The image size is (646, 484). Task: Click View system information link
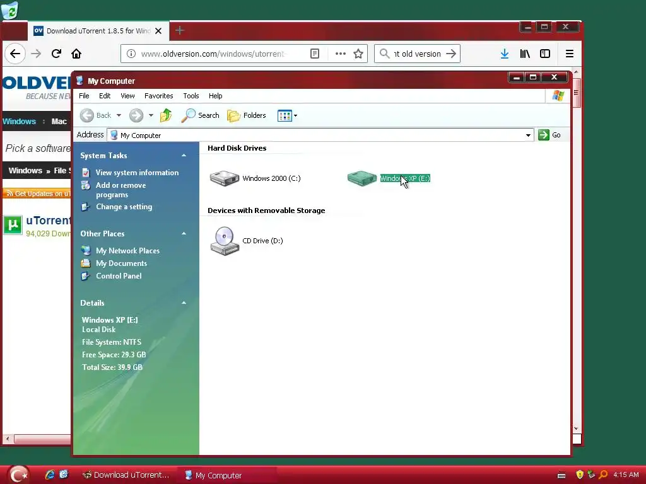(137, 173)
